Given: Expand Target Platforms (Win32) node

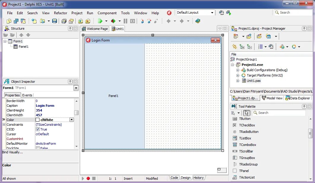Looking at the screenshot, I should 238,76.
